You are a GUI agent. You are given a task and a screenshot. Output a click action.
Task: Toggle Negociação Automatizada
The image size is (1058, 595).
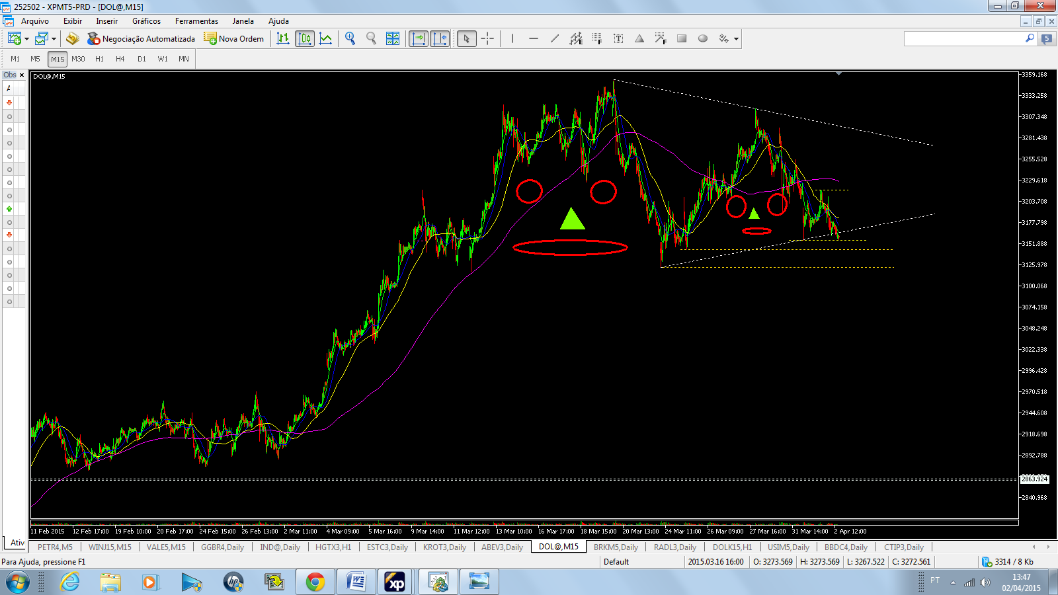pos(141,38)
